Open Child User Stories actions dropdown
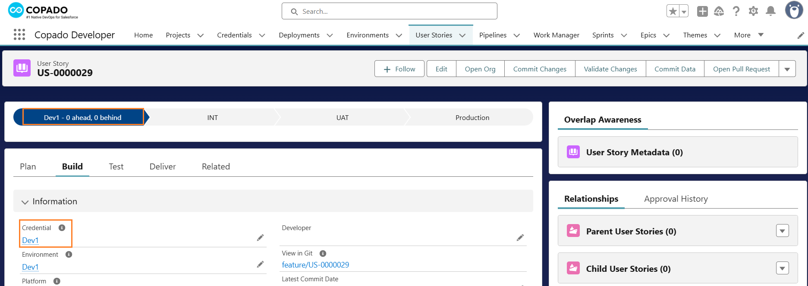The image size is (808, 286). click(x=783, y=268)
